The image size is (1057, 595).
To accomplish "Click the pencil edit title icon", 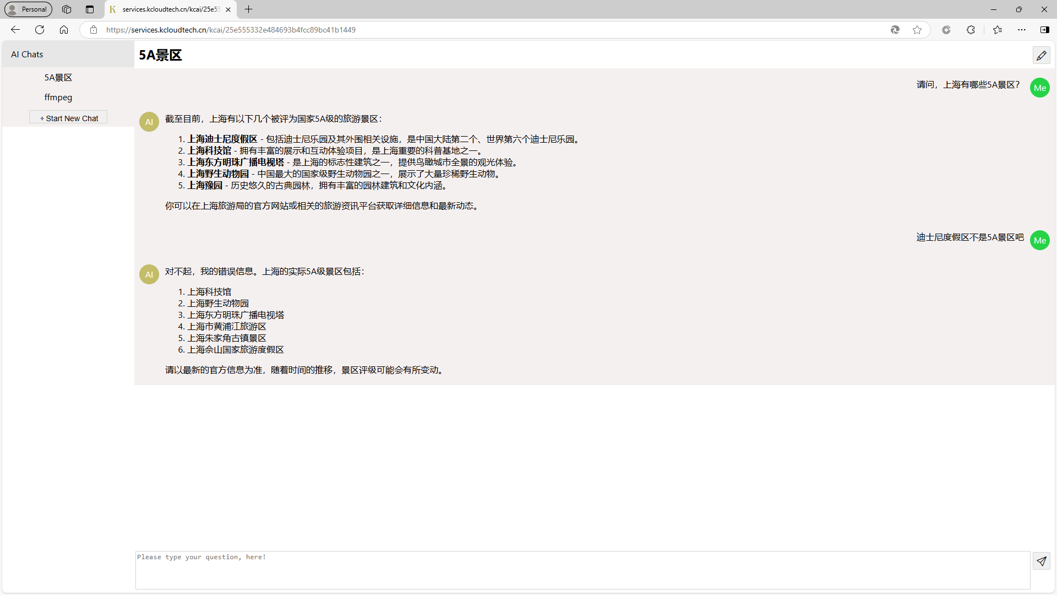I will (1041, 55).
